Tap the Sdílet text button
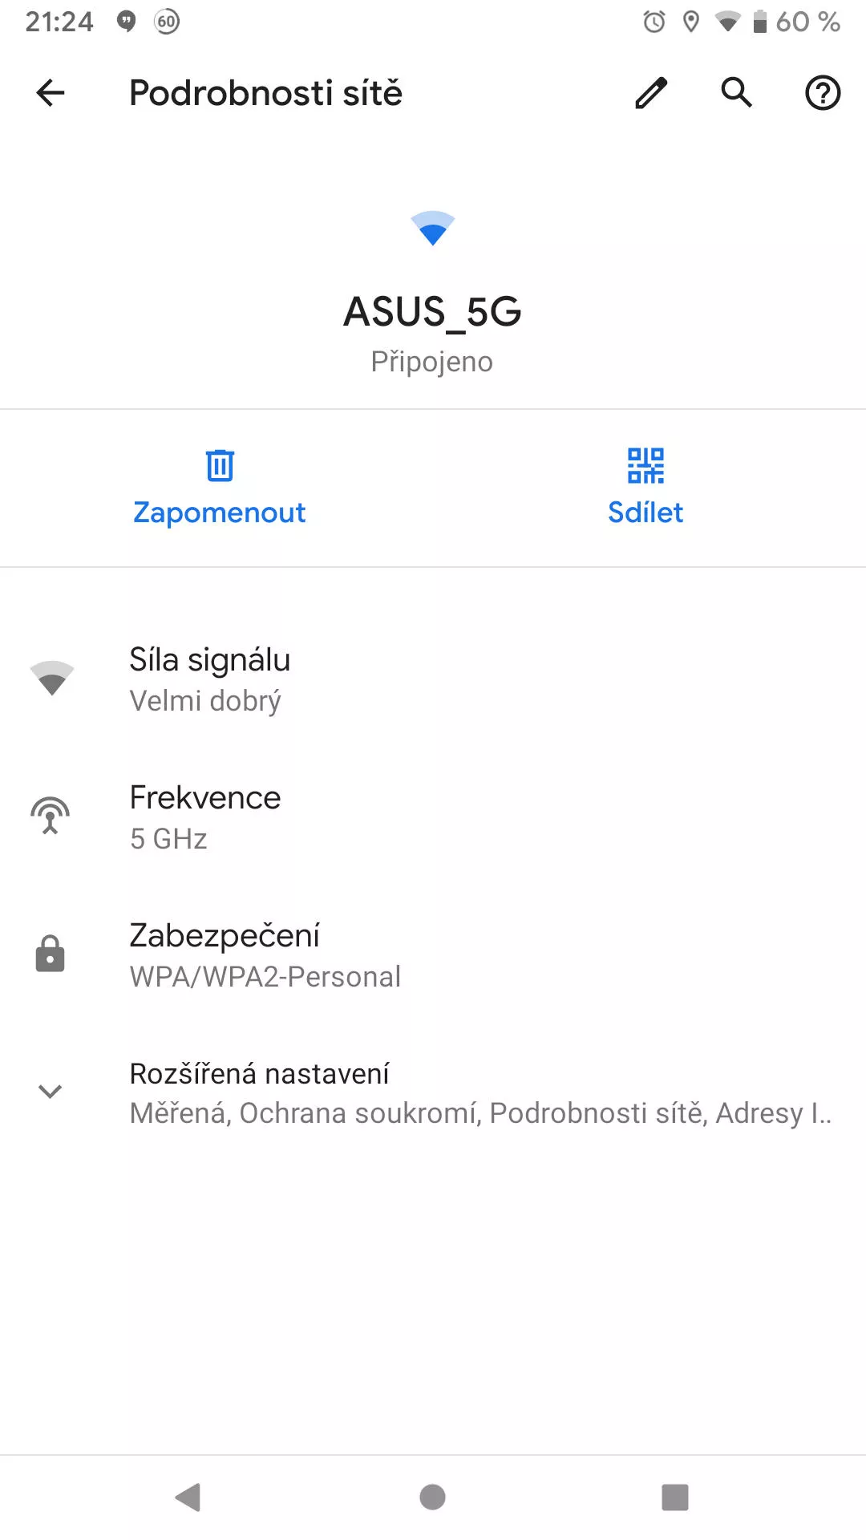866x1540 pixels. coord(645,513)
